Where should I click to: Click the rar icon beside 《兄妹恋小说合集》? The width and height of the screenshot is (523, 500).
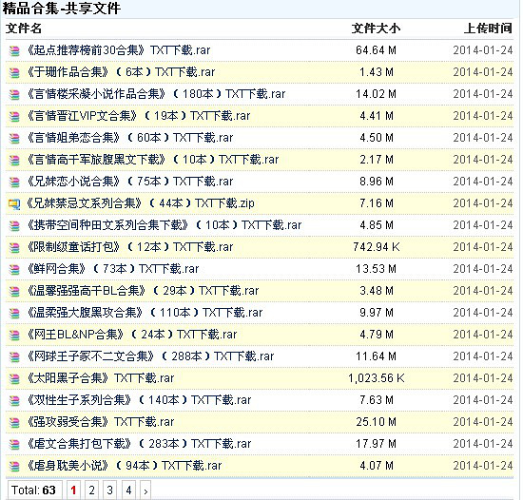(x=14, y=182)
